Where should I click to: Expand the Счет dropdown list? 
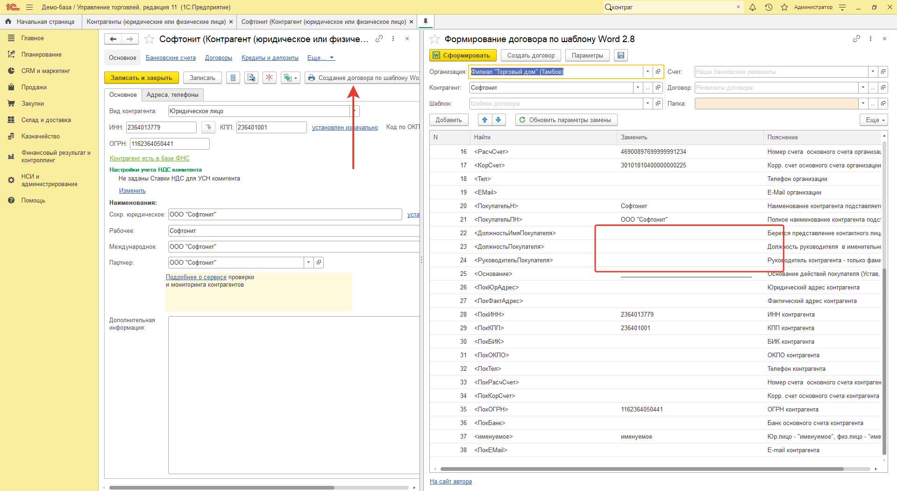873,72
